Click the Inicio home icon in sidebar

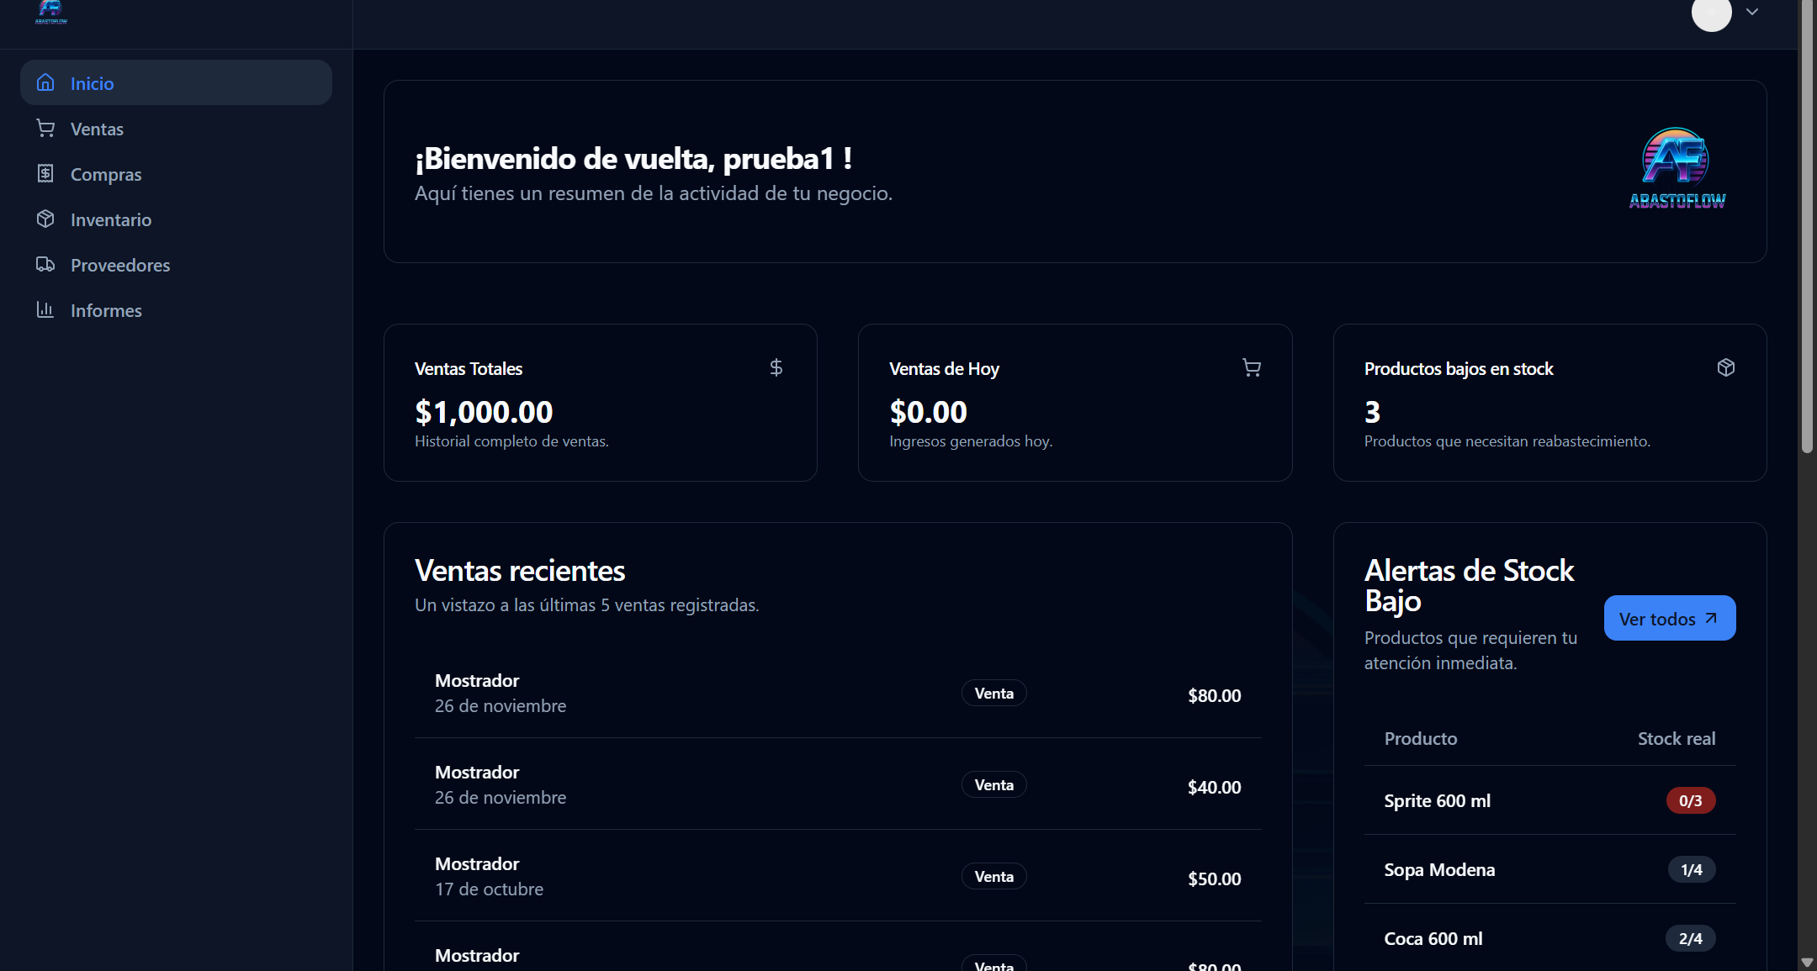click(x=45, y=82)
